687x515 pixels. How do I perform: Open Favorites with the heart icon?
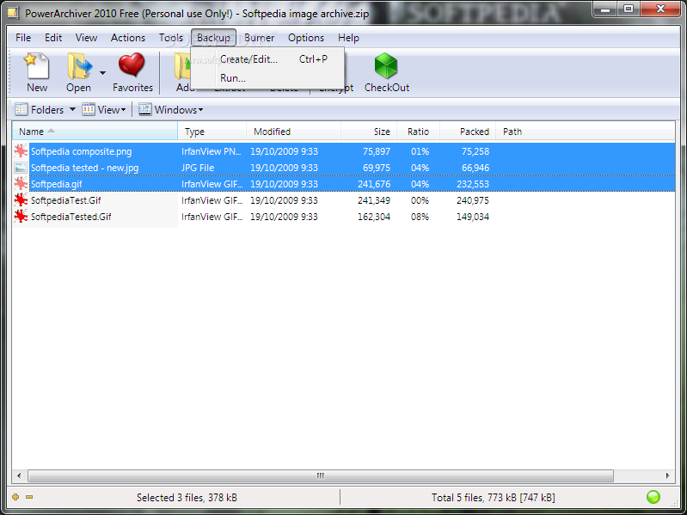click(x=132, y=65)
